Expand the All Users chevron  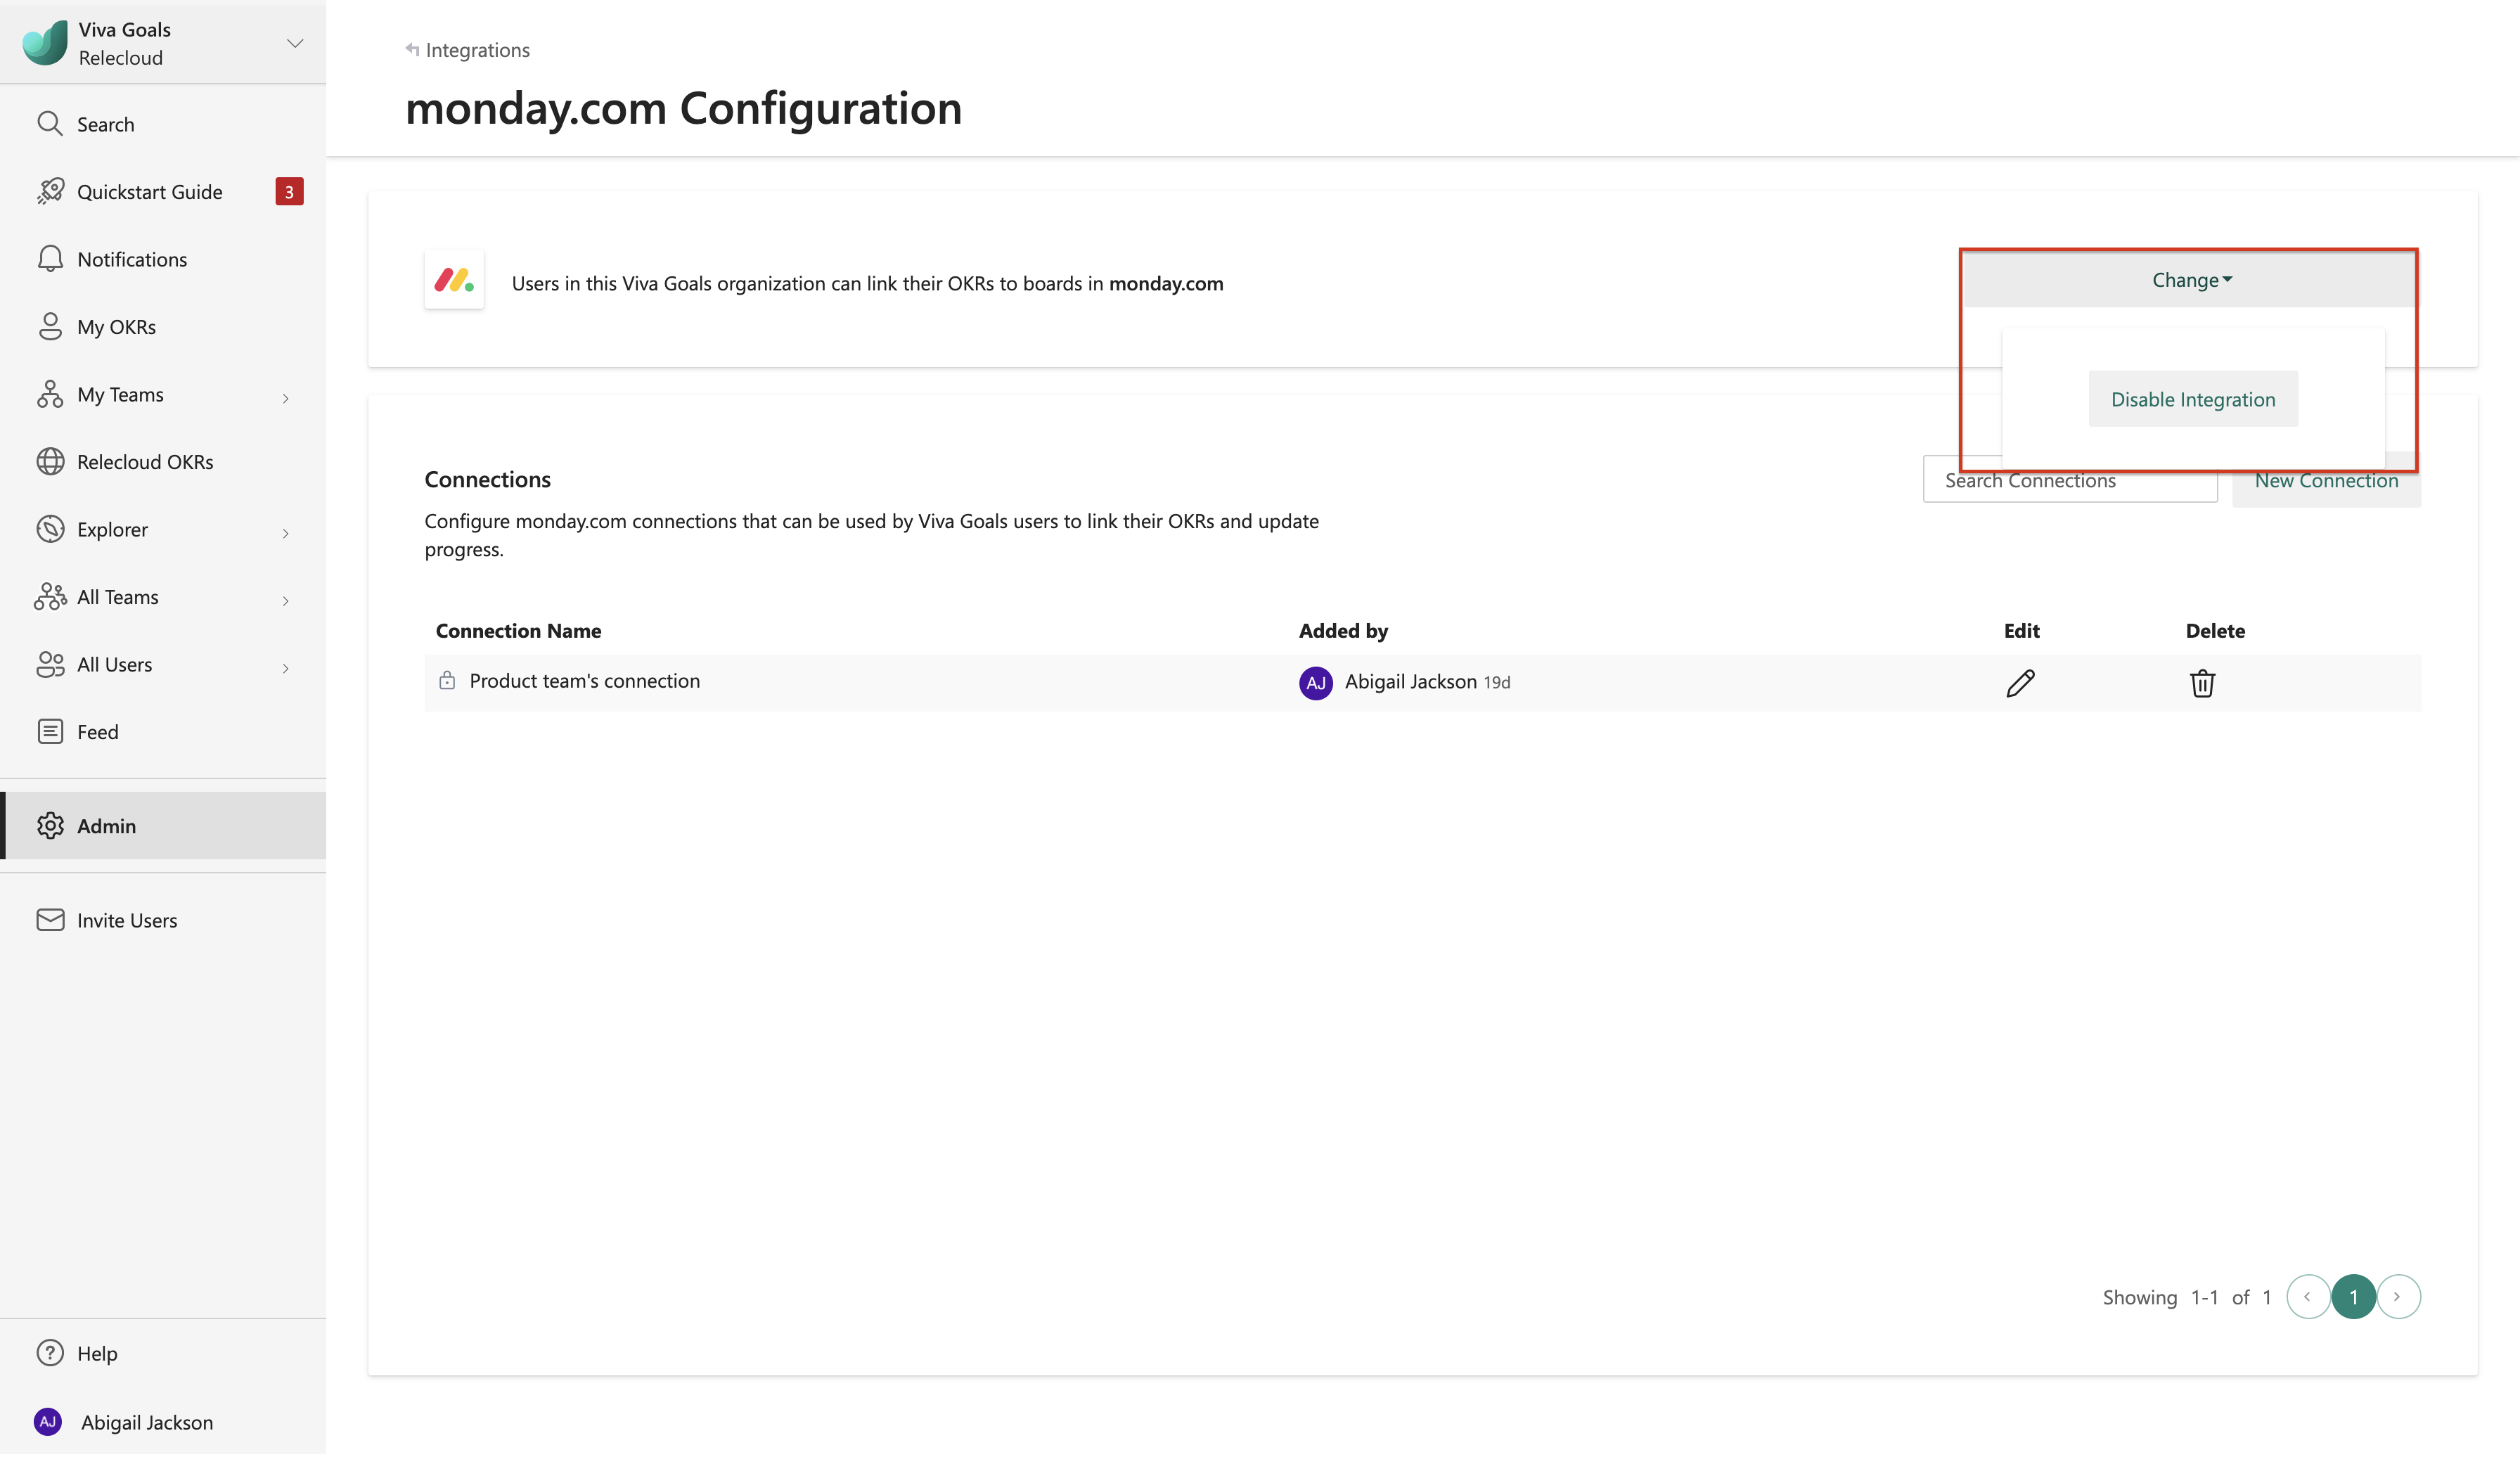click(286, 668)
